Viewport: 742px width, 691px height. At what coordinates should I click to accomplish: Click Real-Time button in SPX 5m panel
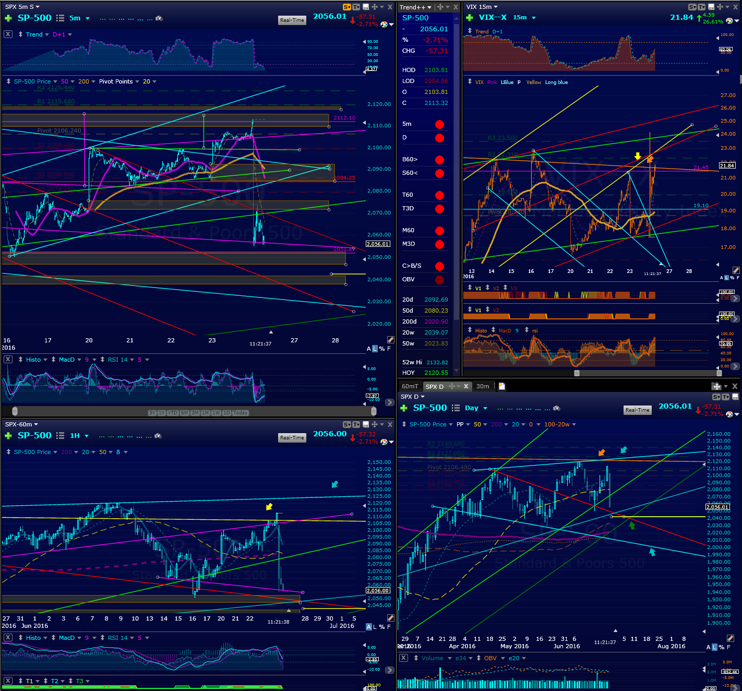pos(292,20)
